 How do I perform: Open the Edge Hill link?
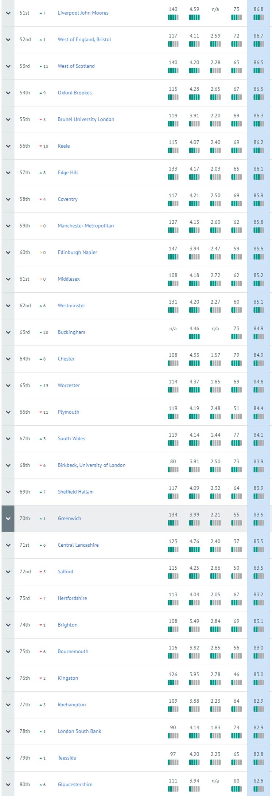(x=68, y=172)
